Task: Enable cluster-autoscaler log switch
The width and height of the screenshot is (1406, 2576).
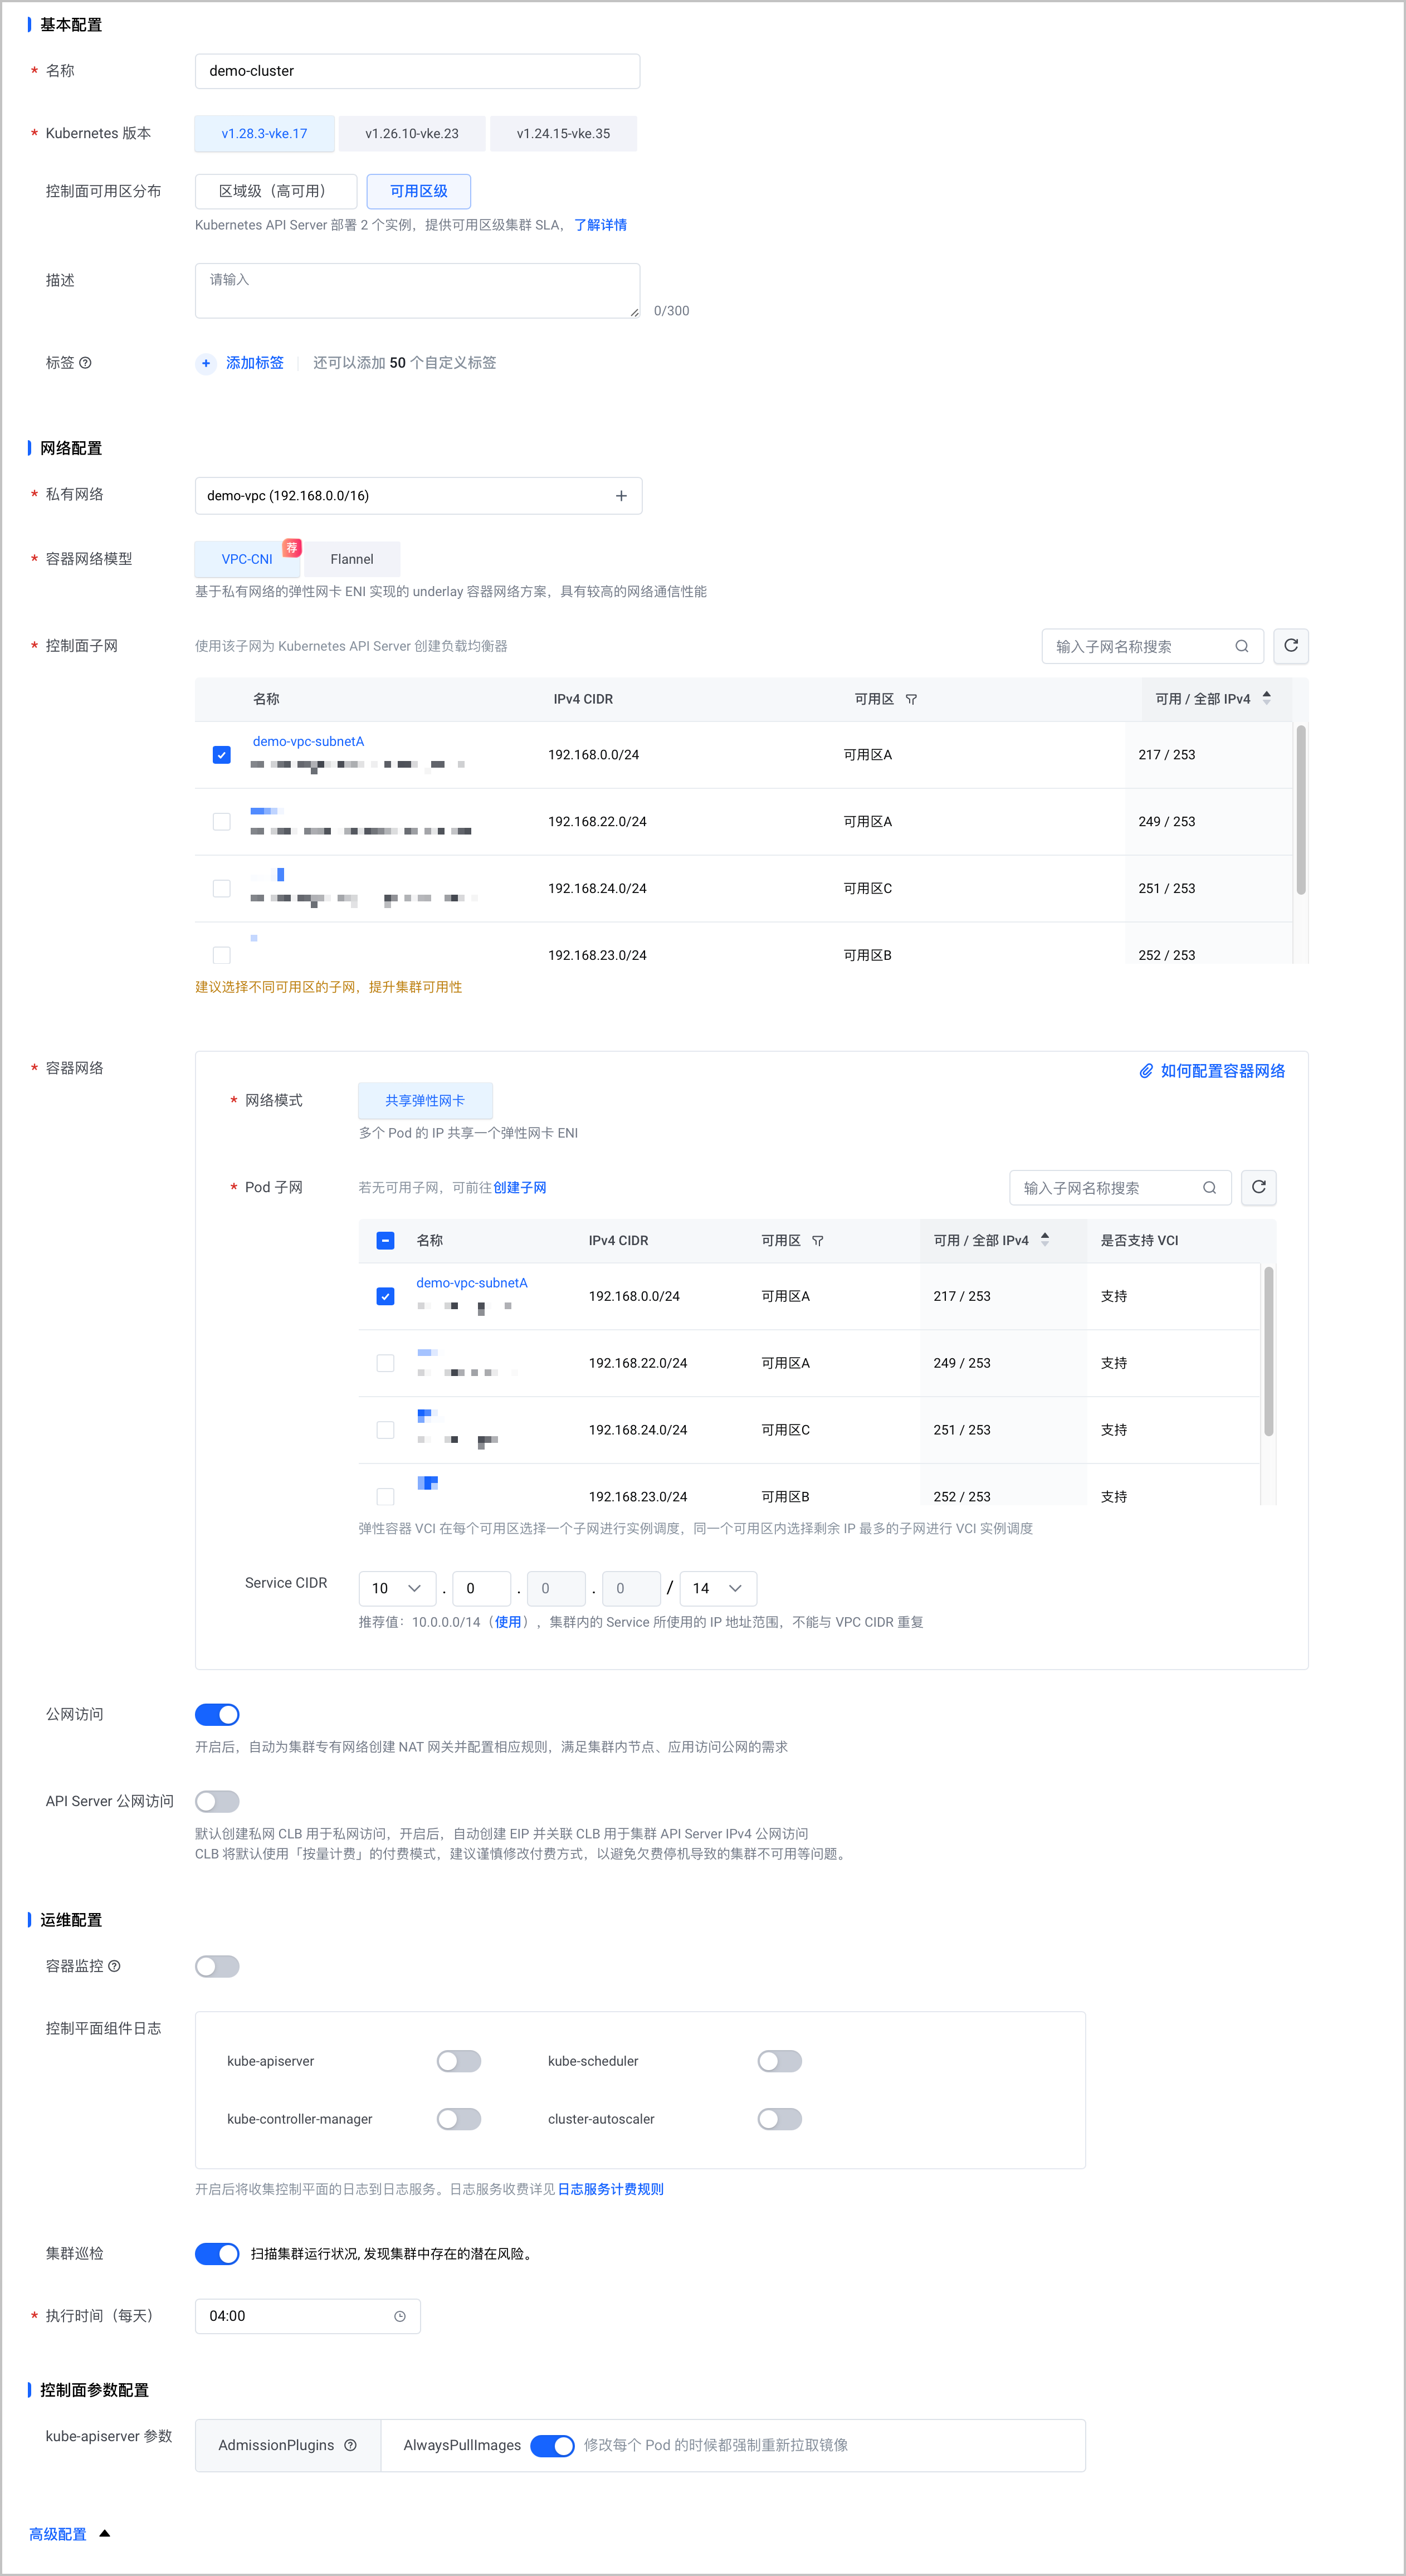Action: 780,2119
